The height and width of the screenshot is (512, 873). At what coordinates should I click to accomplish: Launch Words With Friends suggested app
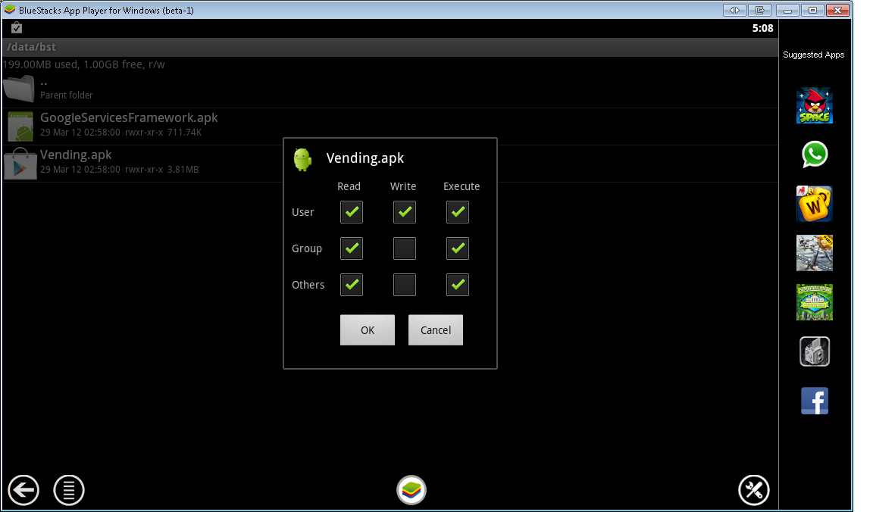[814, 204]
